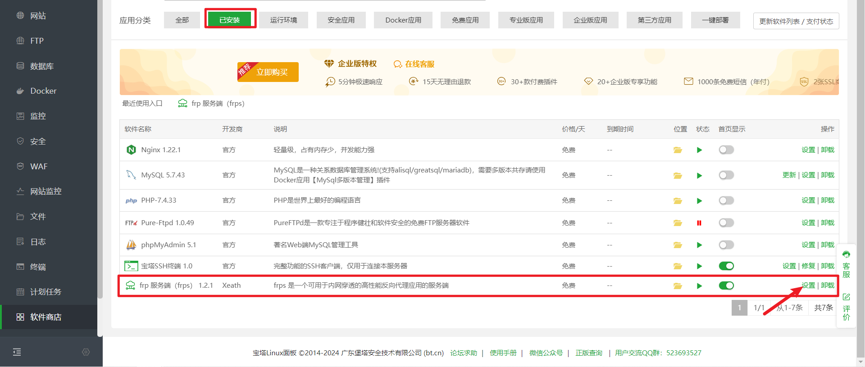Select the Docker应用 category tab

(403, 20)
